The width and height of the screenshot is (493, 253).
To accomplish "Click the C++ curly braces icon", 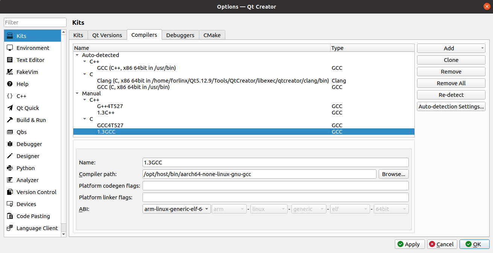I will (x=10, y=96).
